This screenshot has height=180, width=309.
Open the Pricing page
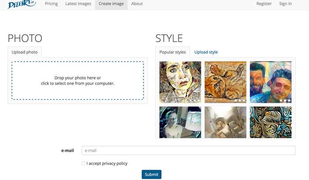tap(51, 4)
